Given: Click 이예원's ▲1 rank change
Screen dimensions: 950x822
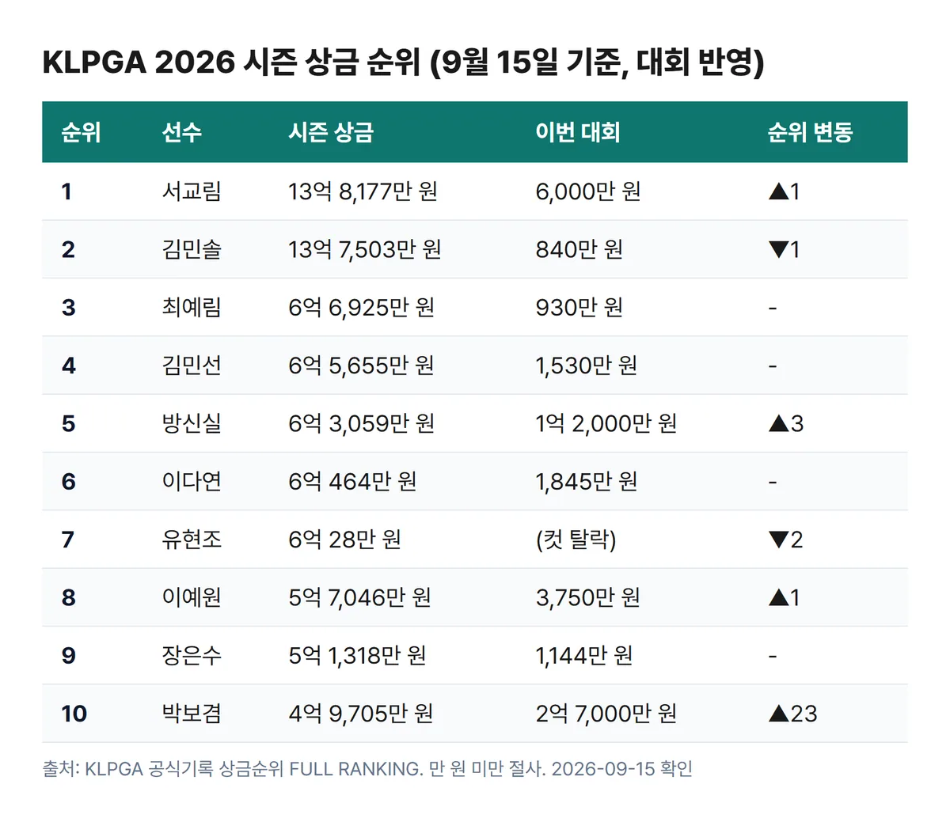Looking at the screenshot, I should (x=784, y=597).
